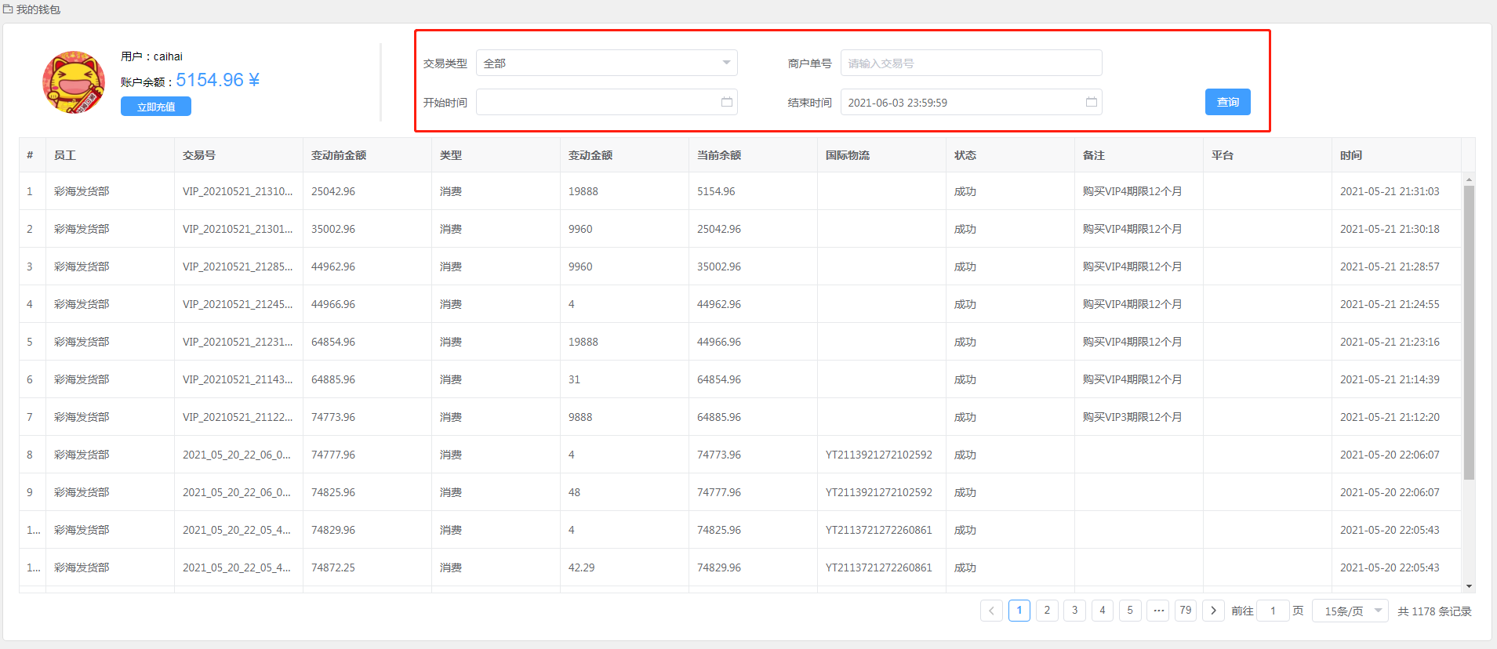Jump to last page 79

click(x=1185, y=611)
